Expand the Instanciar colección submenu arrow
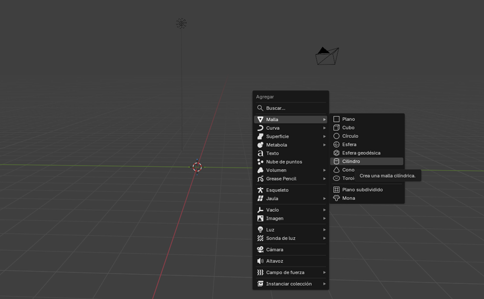Image resolution: width=484 pixels, height=299 pixels. 324,284
